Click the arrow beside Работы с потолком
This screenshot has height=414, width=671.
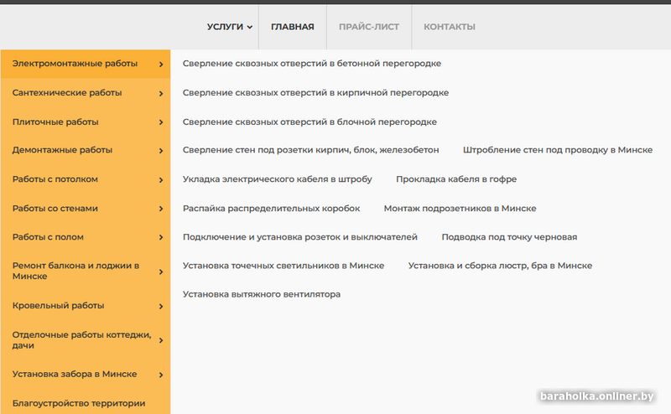point(160,179)
